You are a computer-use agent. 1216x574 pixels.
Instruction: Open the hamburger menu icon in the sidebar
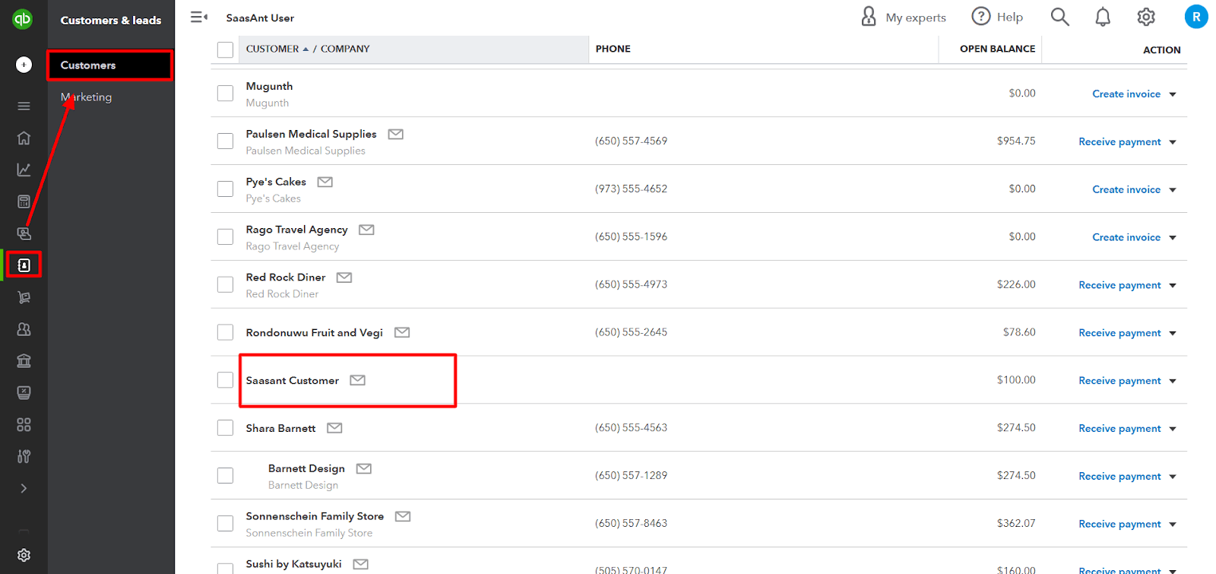(x=24, y=106)
